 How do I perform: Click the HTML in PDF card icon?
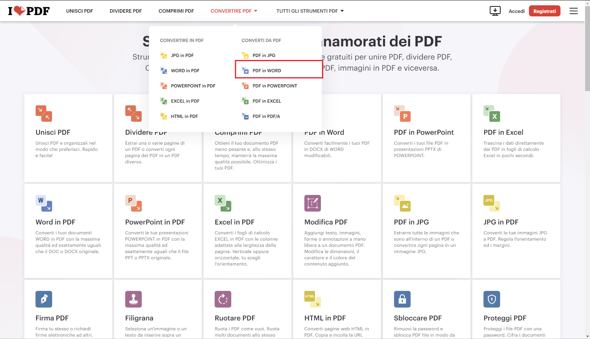(313, 299)
